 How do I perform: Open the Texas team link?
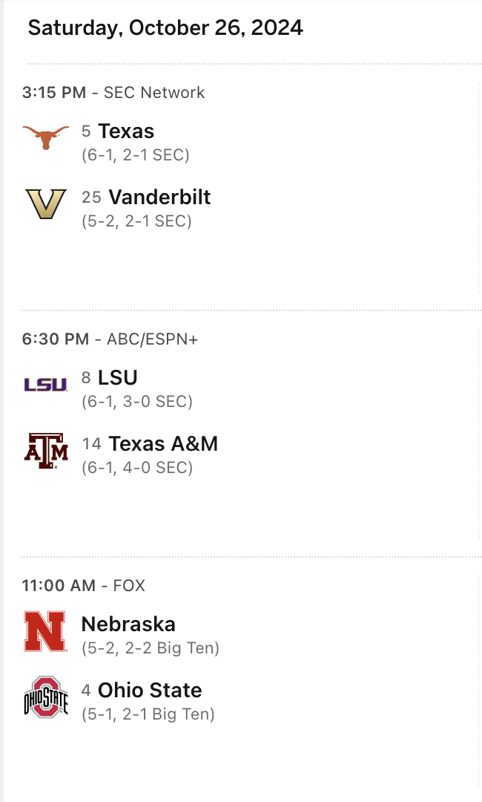(126, 131)
